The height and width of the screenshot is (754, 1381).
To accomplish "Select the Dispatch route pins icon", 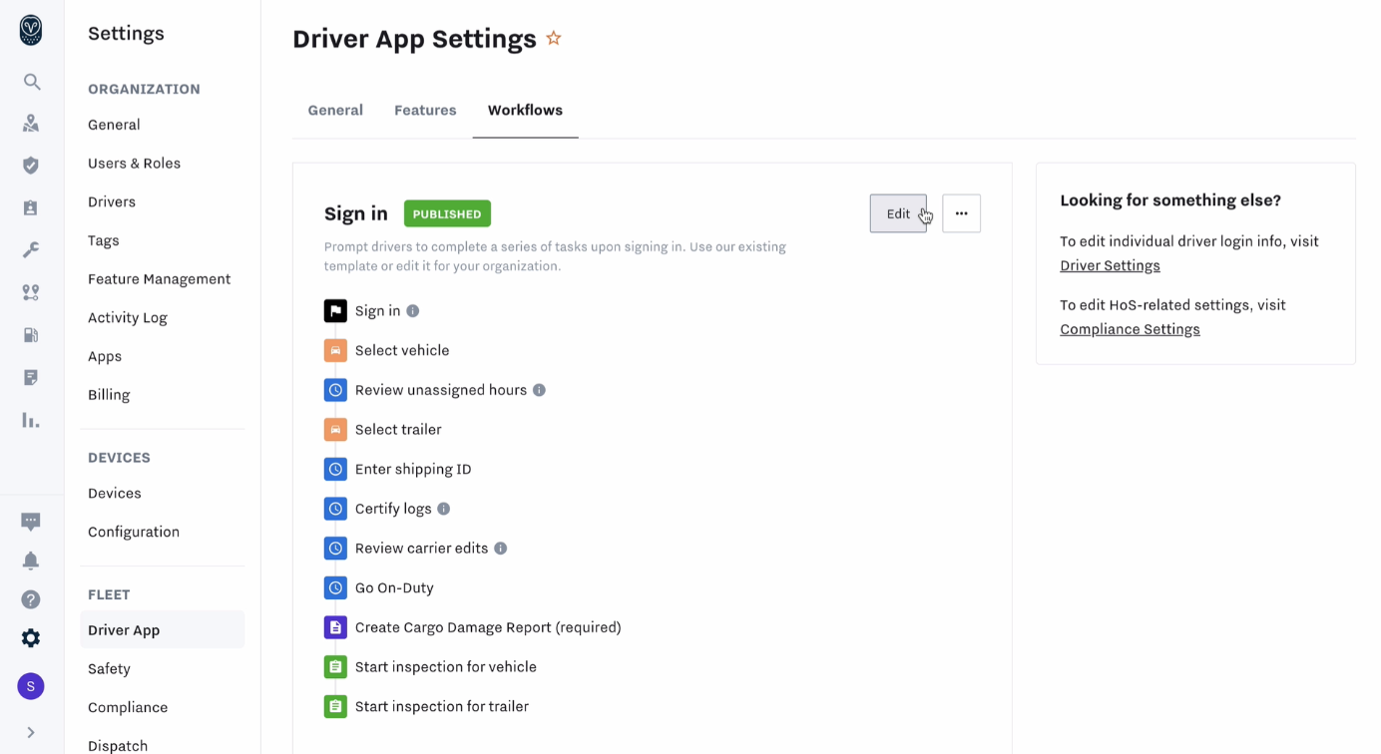I will (31, 292).
